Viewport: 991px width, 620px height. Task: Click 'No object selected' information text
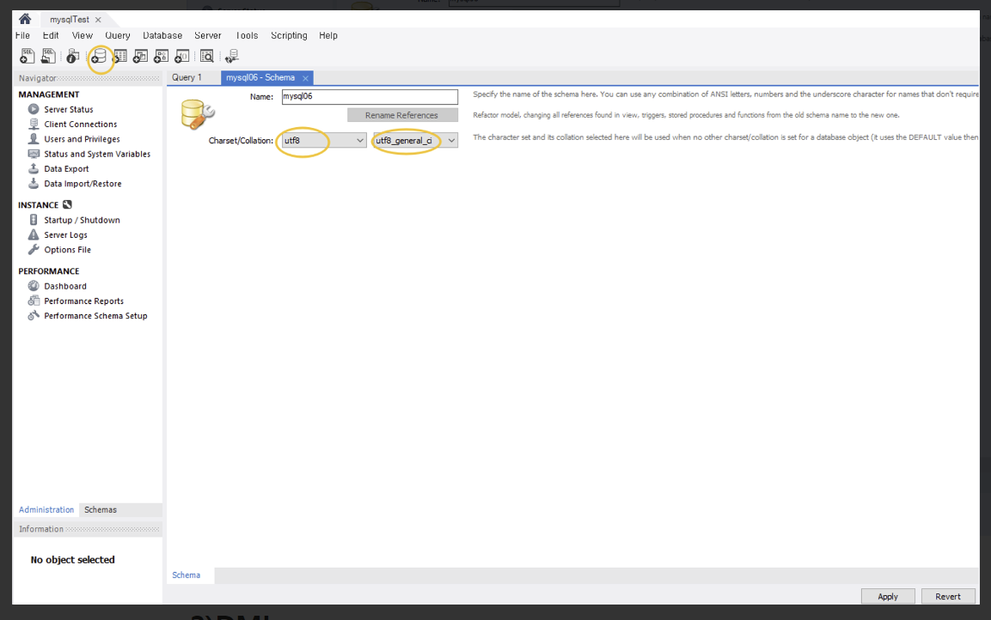click(x=73, y=560)
